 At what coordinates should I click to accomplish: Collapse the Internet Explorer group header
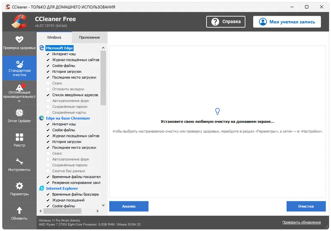tap(62, 188)
